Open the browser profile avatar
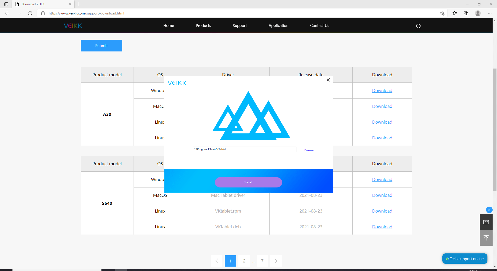This screenshot has width=497, height=271. [x=478, y=13]
